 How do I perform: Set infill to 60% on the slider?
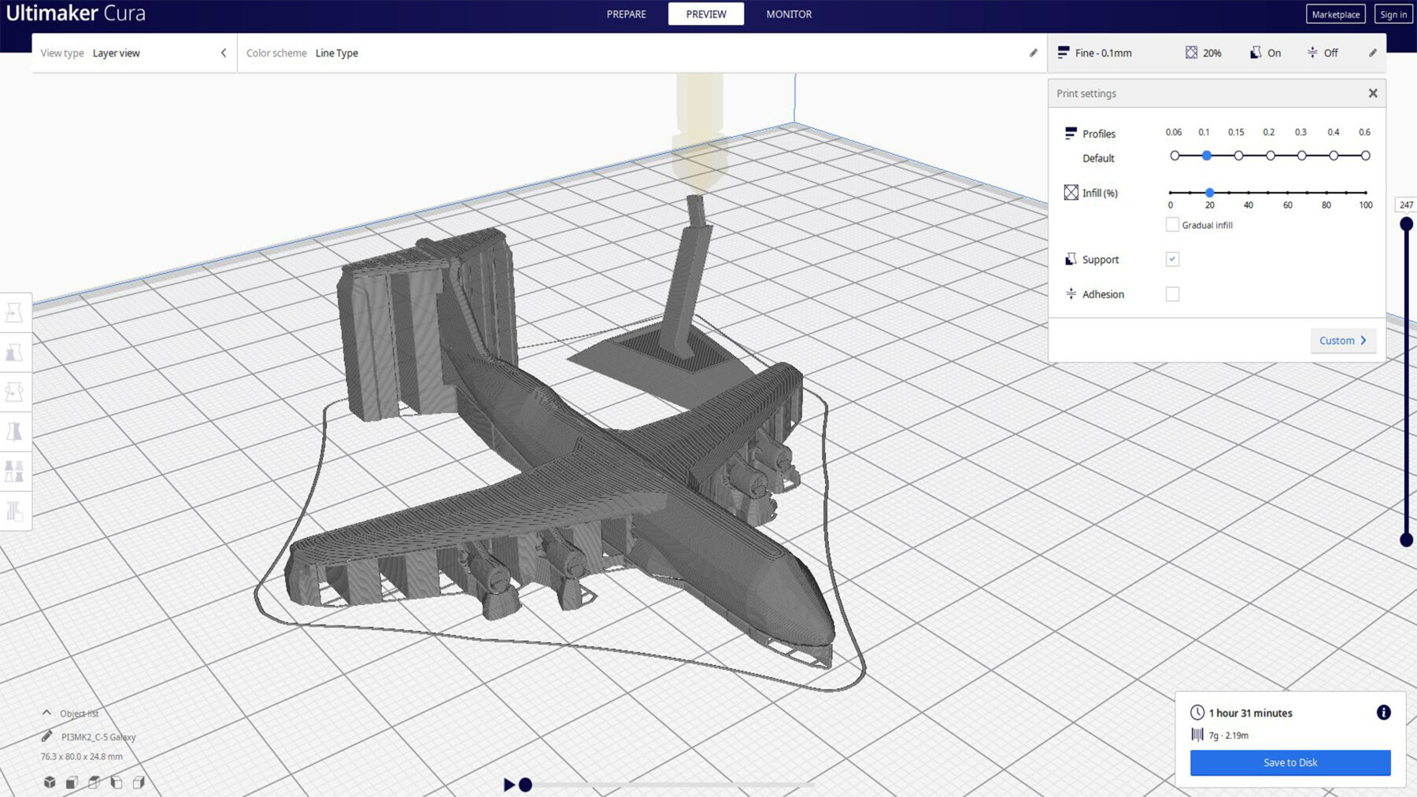1287,192
